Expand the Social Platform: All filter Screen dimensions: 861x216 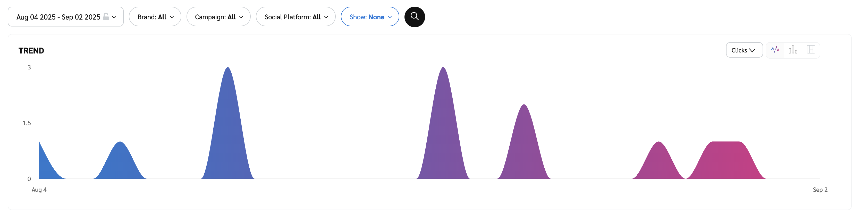(x=296, y=17)
